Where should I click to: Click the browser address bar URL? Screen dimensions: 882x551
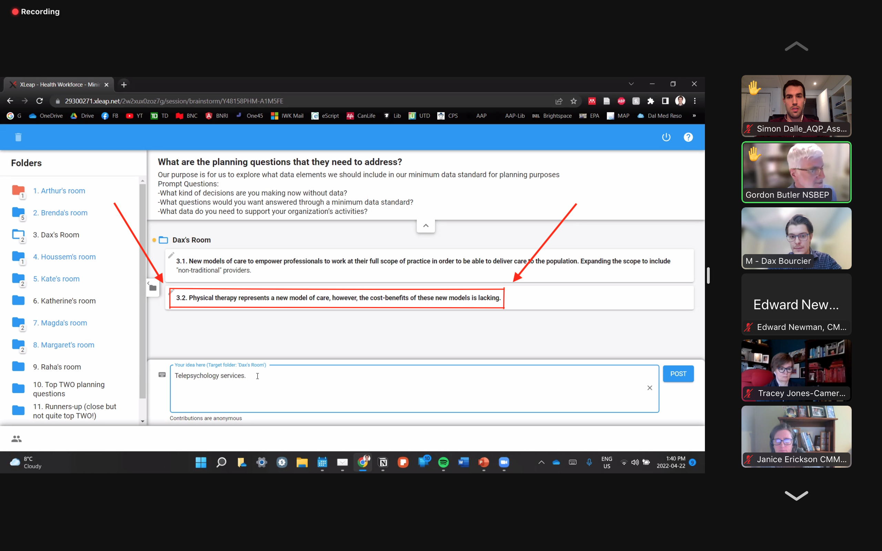(x=174, y=101)
